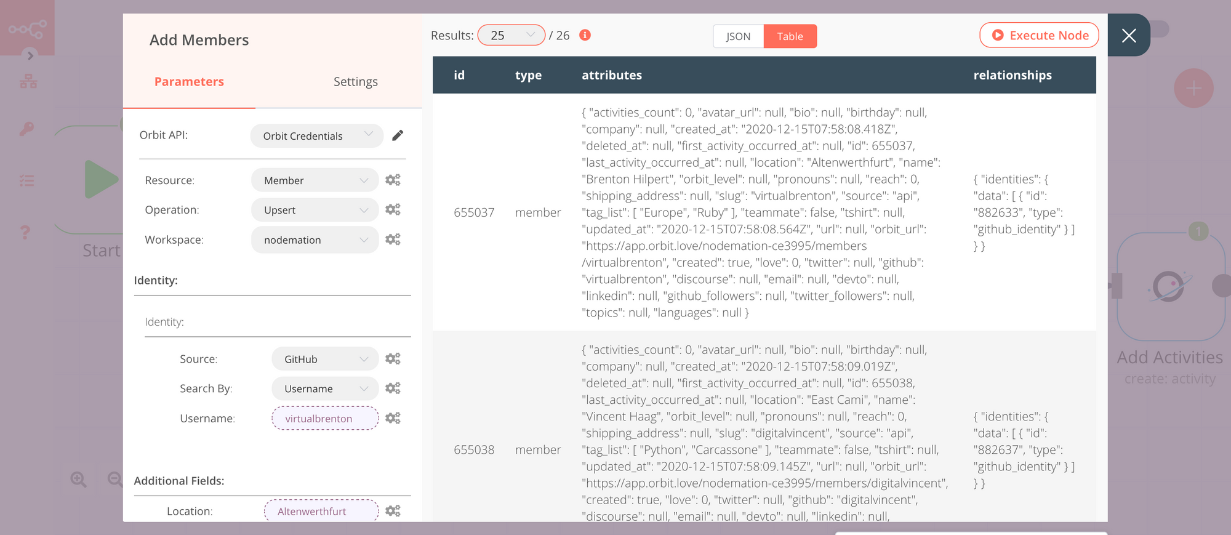Open the Workflows network icon in sidebar
The width and height of the screenshot is (1231, 535).
(28, 81)
